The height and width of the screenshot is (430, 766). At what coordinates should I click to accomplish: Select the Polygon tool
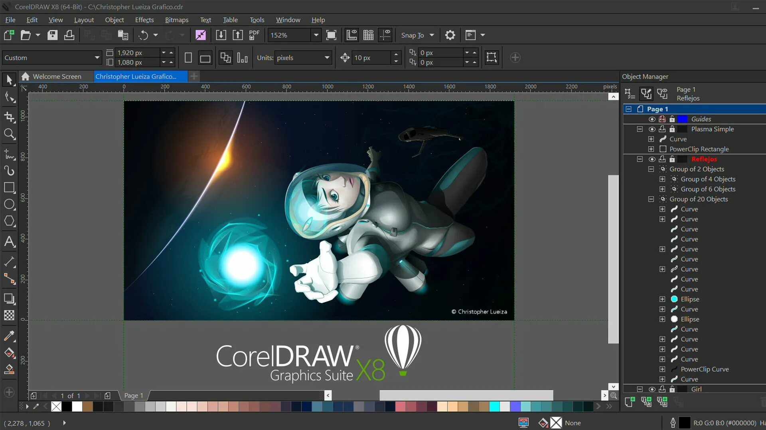(9, 221)
